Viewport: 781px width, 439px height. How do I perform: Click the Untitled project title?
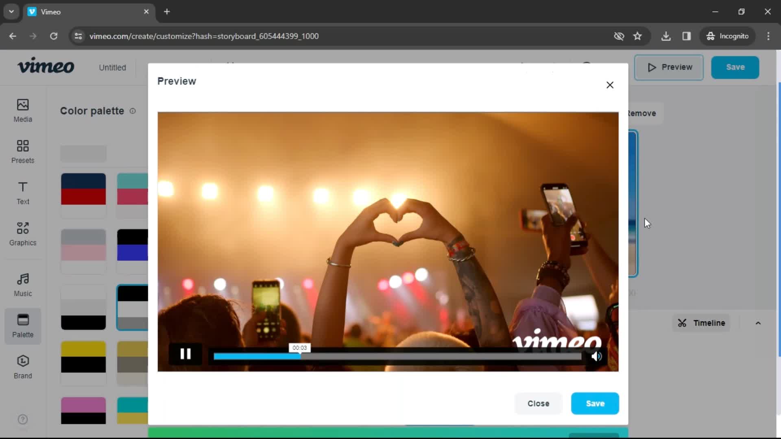[x=112, y=67]
